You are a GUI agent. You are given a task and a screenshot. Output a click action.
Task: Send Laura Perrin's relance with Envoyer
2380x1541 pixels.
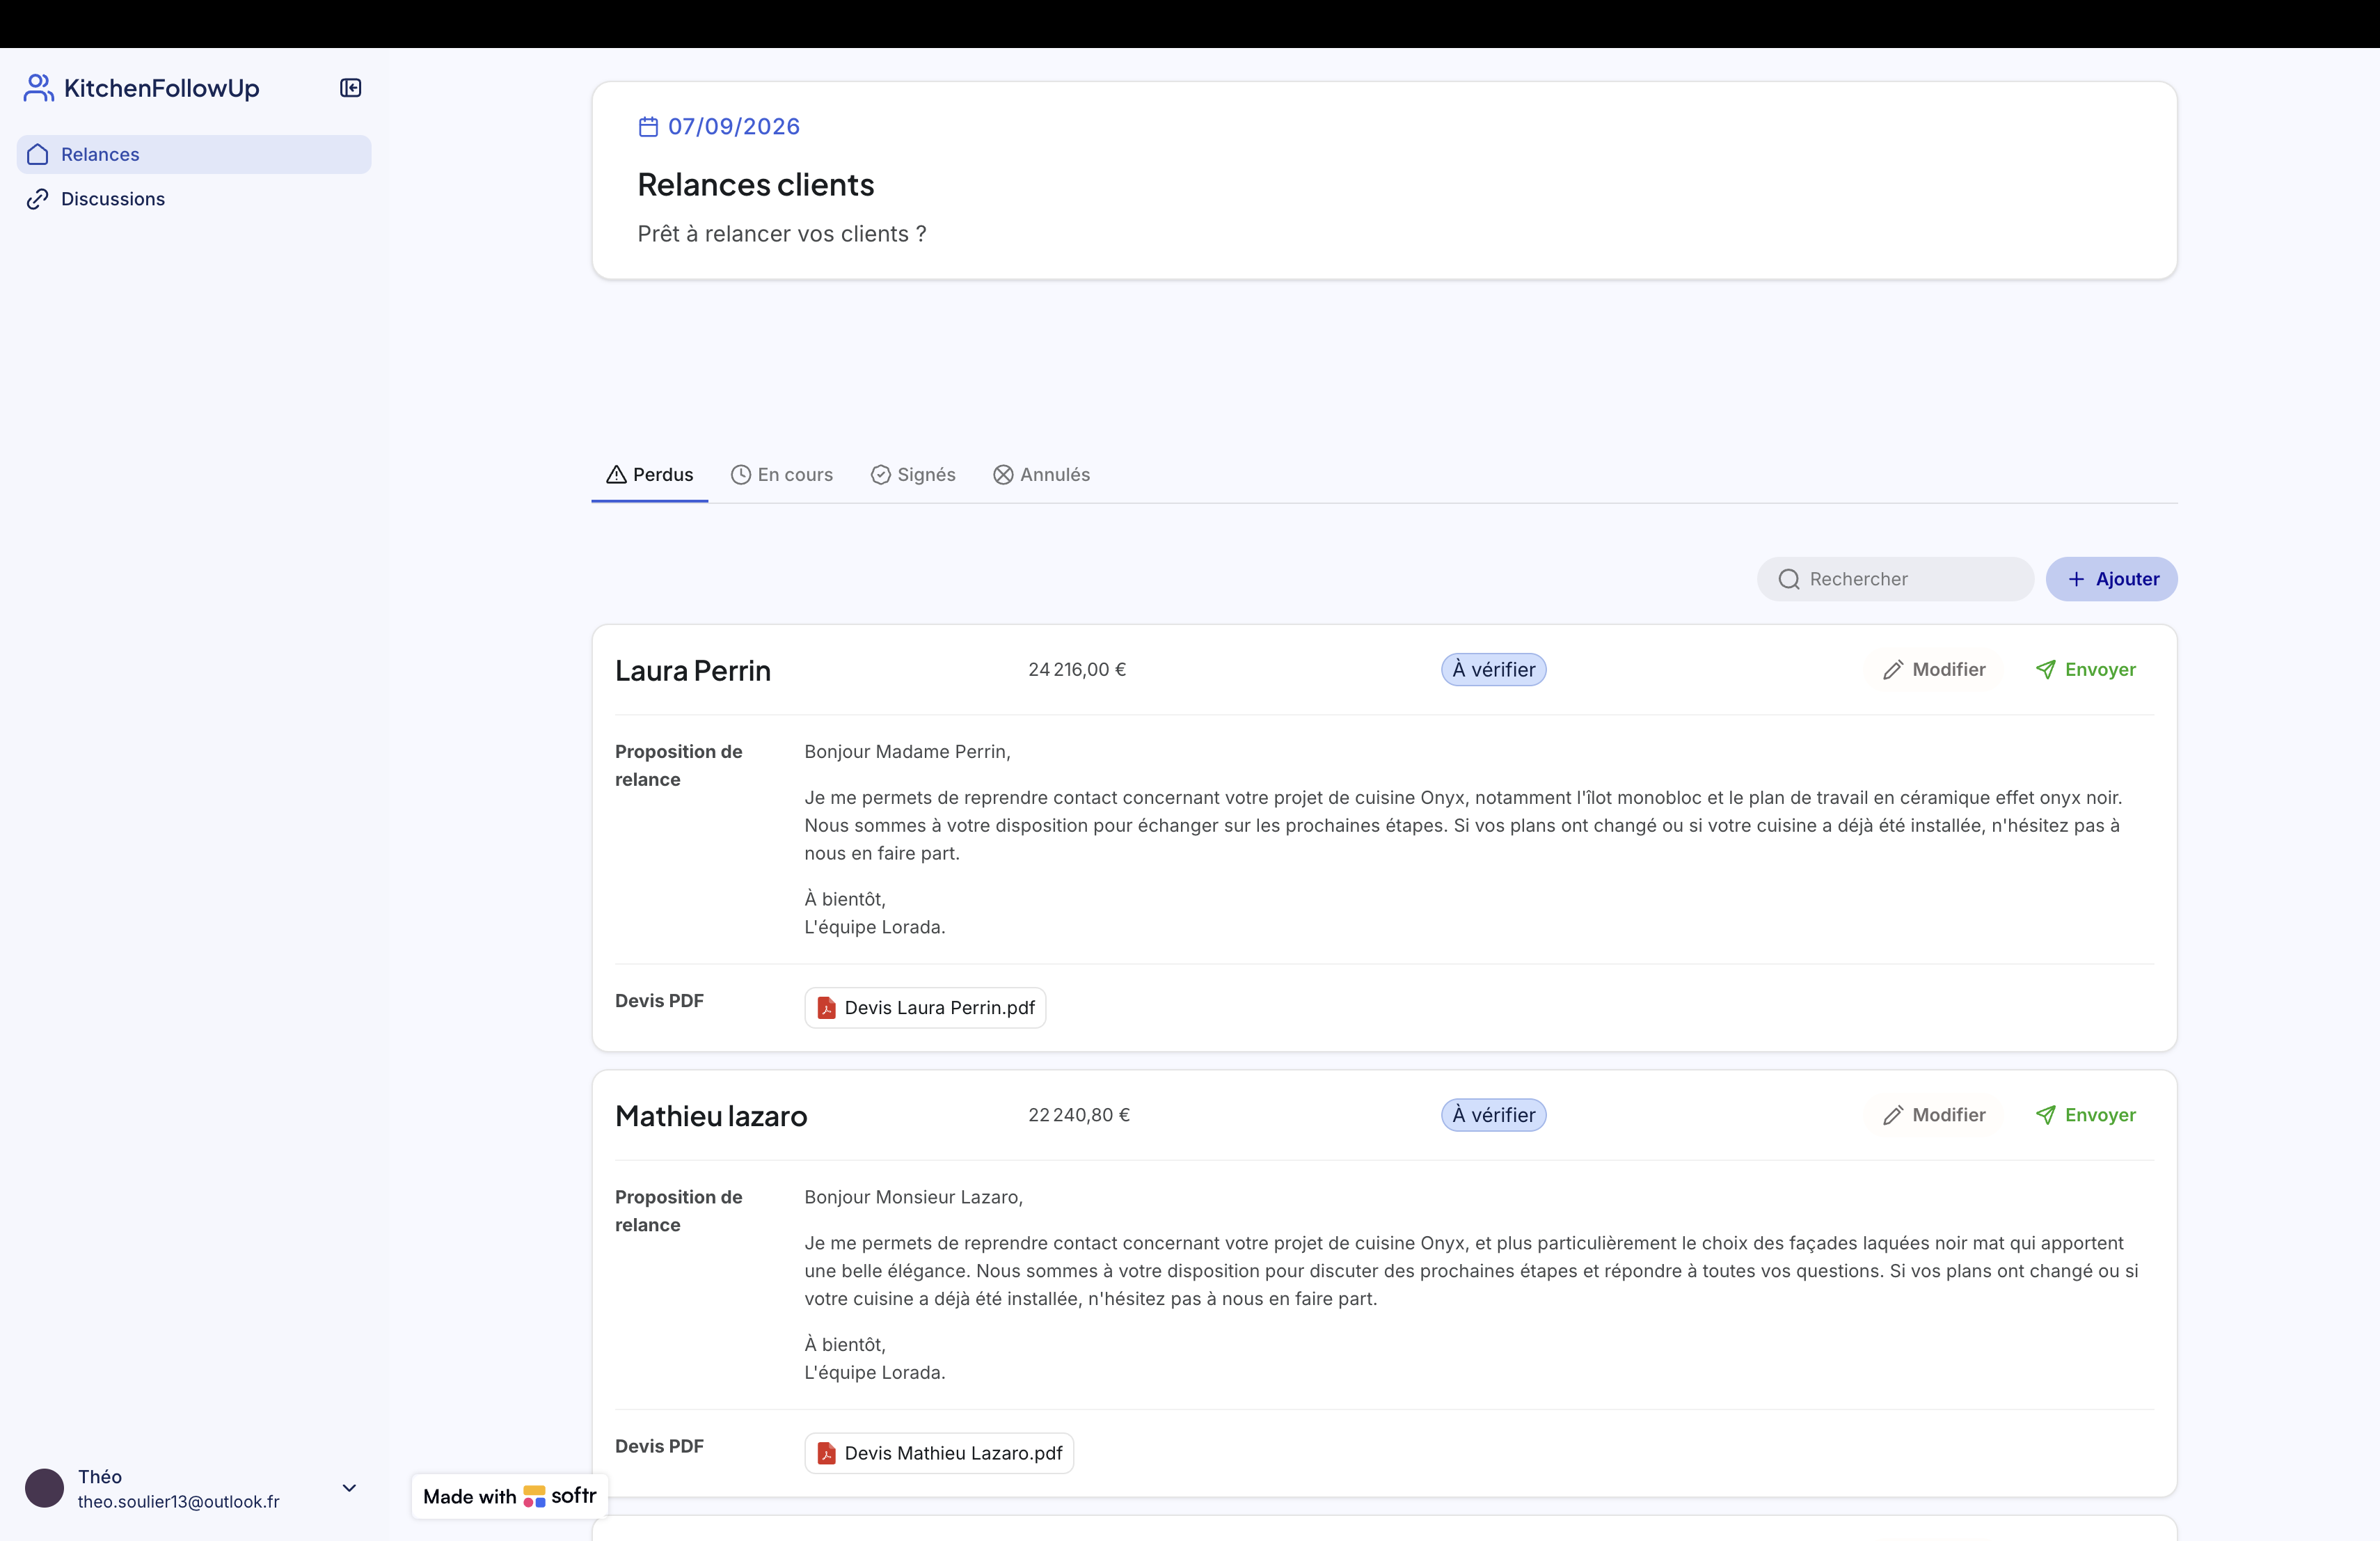pos(2085,670)
